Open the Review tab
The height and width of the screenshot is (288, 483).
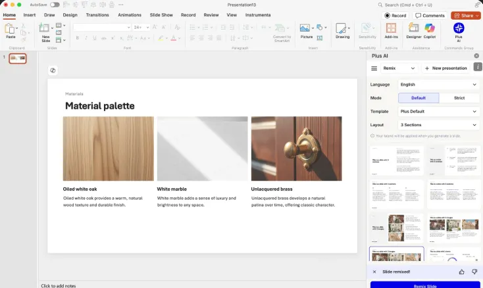[x=211, y=14]
